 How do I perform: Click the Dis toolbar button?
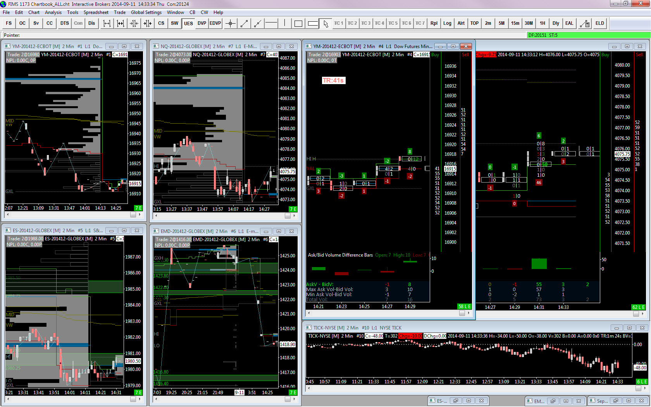[91, 23]
